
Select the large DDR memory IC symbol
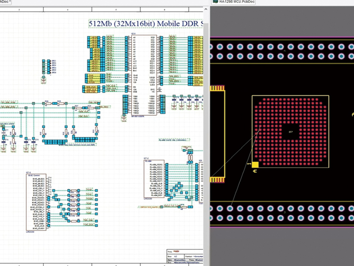click(144, 75)
